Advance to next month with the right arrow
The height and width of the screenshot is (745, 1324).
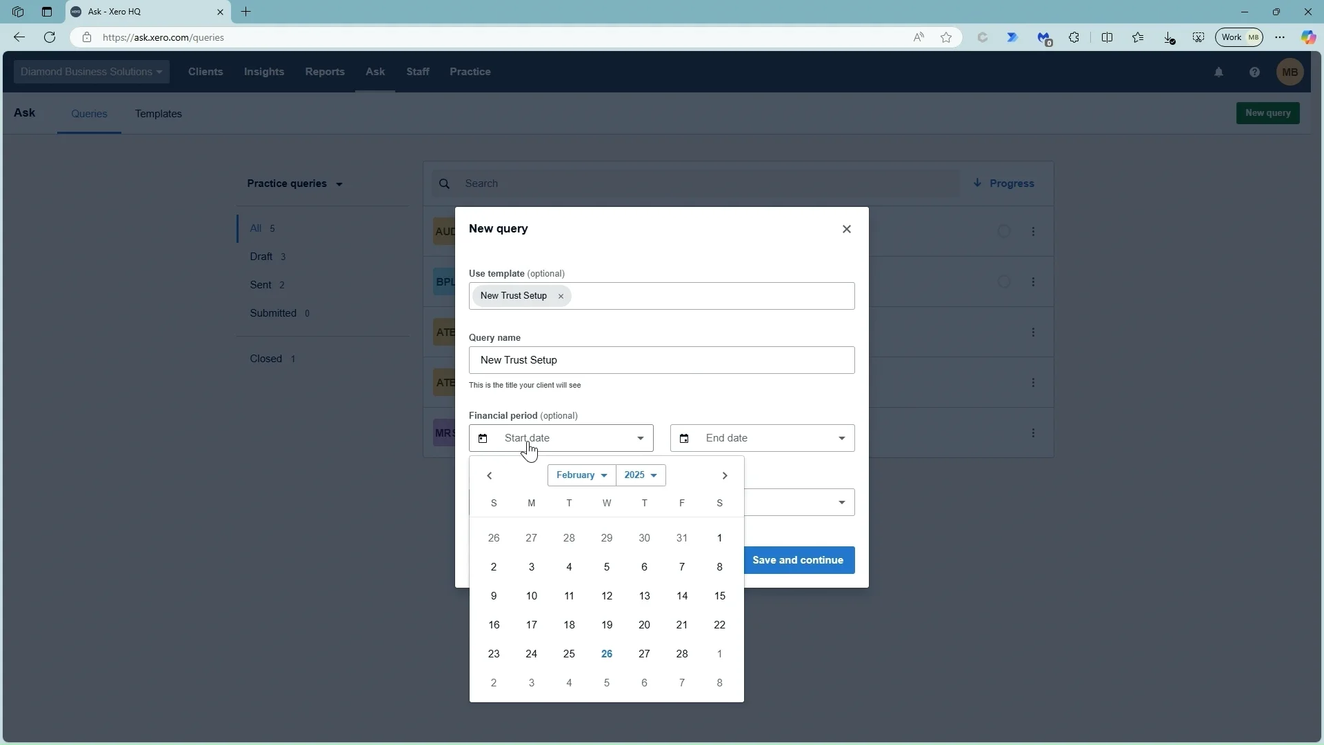pyautogui.click(x=725, y=475)
